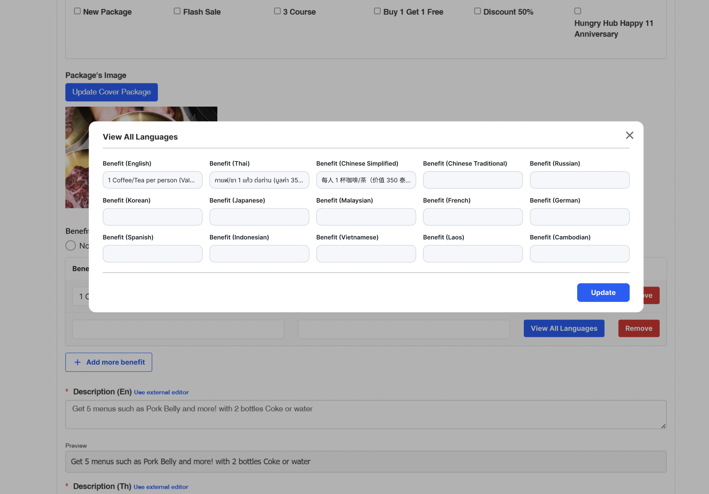This screenshot has width=709, height=494.
Task: Open Use external editor for Description (En)
Action: pos(161,392)
